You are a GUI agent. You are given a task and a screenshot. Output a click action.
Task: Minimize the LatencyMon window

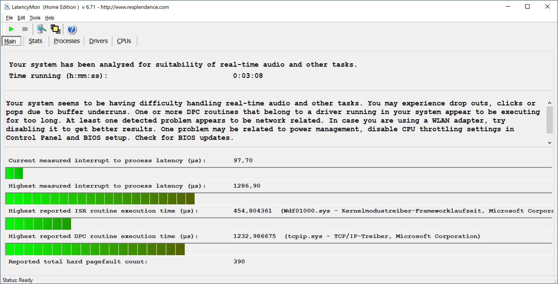(x=508, y=7)
